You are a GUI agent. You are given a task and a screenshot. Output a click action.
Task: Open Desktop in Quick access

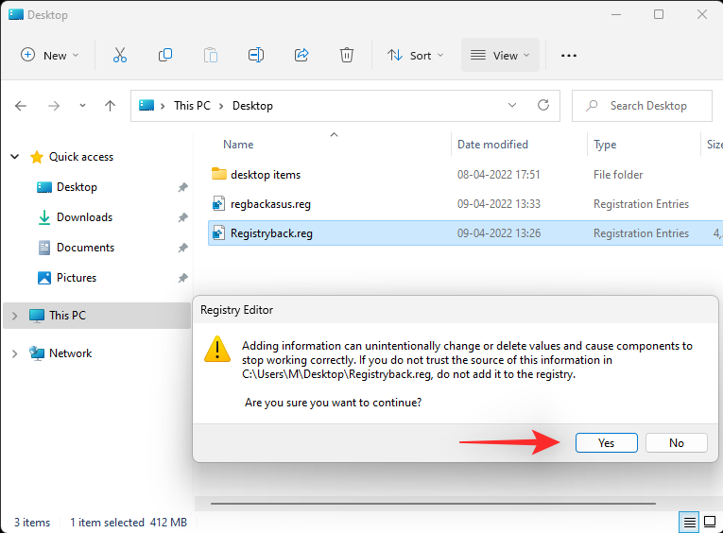(x=77, y=187)
